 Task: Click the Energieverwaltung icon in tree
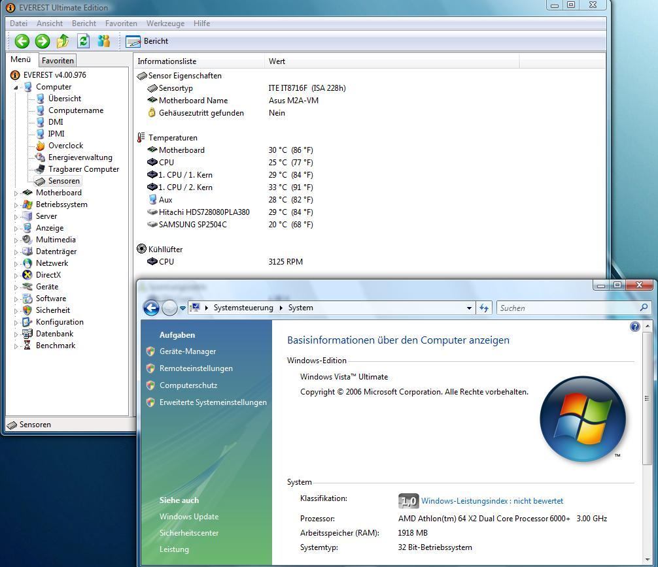pos(41,157)
